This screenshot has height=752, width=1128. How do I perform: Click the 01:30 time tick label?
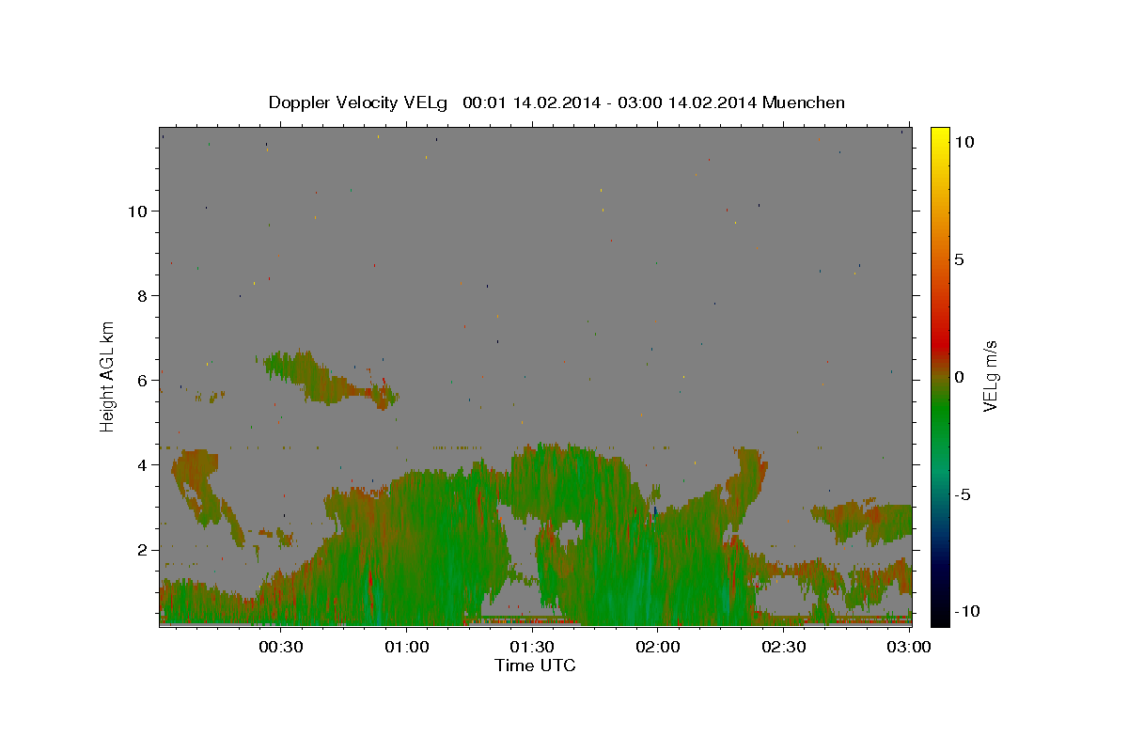[532, 647]
